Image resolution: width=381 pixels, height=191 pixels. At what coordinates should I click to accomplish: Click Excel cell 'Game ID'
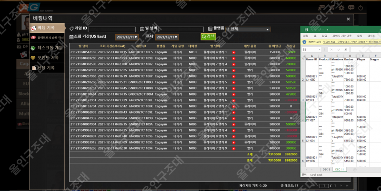[311, 59]
